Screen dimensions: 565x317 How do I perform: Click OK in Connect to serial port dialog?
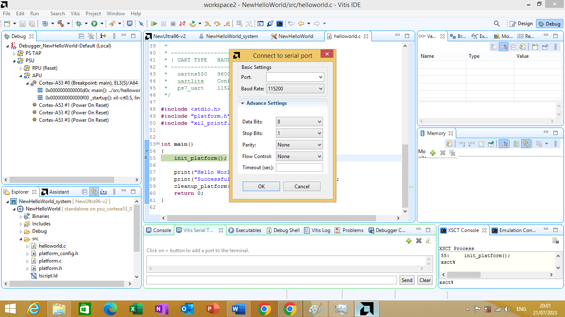click(261, 186)
